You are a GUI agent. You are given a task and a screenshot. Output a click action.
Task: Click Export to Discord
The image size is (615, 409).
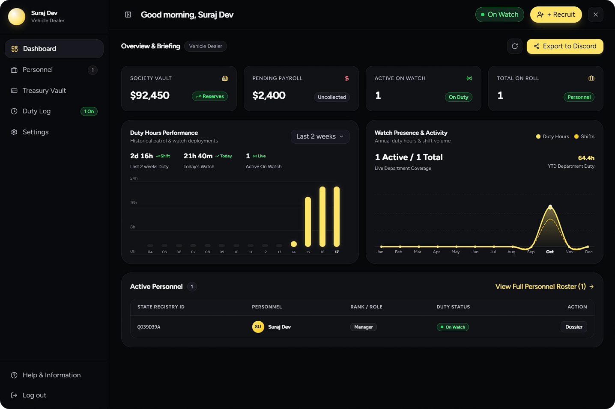565,46
